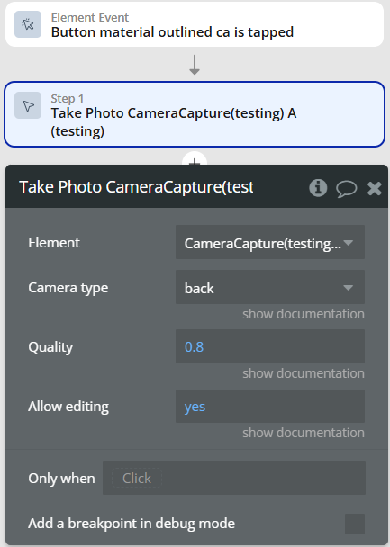This screenshot has height=547, width=390.
Task: Open the comment speech bubble icon
Action: point(347,189)
